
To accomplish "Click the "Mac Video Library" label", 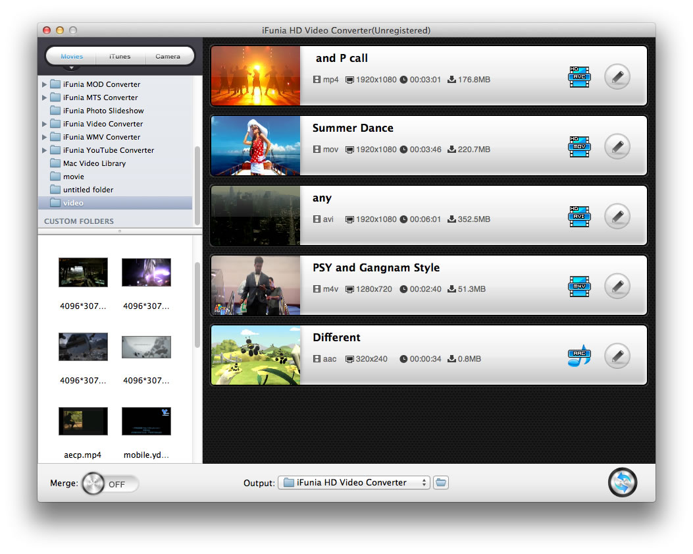I will point(94,163).
